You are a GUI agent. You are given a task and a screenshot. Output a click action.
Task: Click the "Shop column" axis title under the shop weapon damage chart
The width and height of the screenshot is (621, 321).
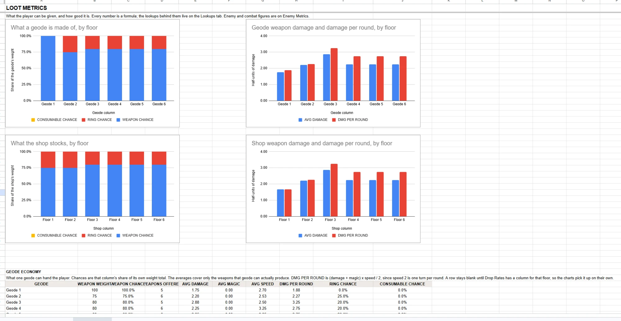(342, 228)
